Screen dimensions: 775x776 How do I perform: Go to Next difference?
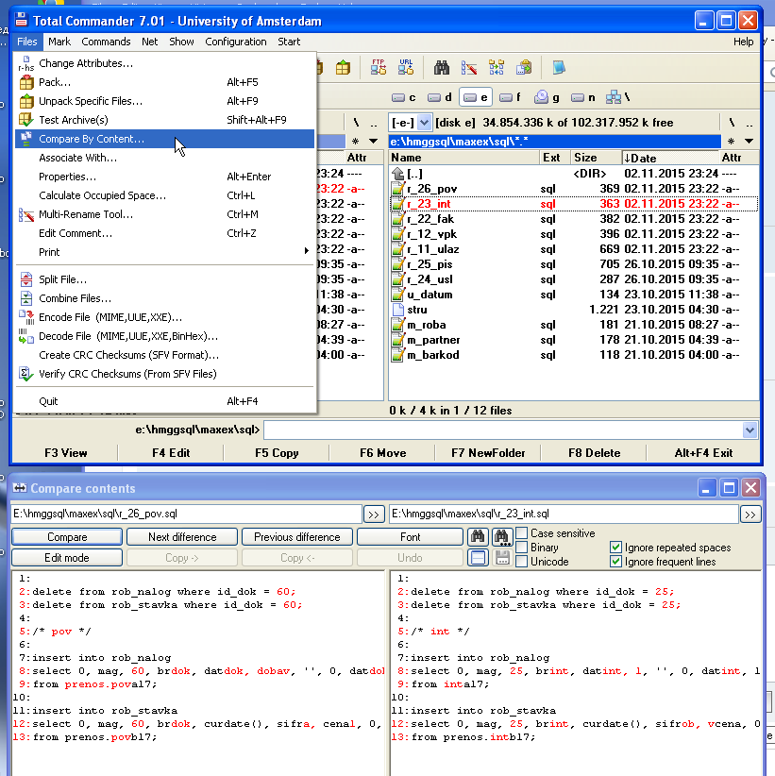coord(182,537)
